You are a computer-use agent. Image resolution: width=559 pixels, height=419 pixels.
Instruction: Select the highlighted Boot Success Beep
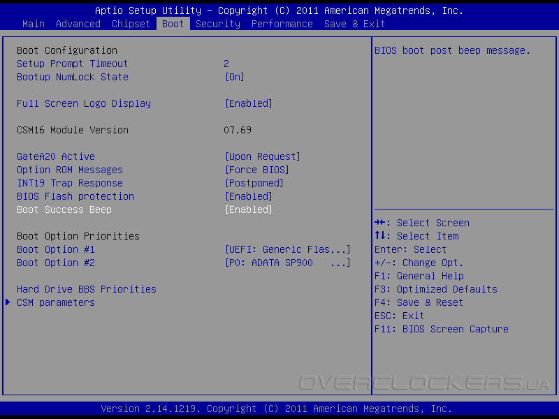(64, 210)
